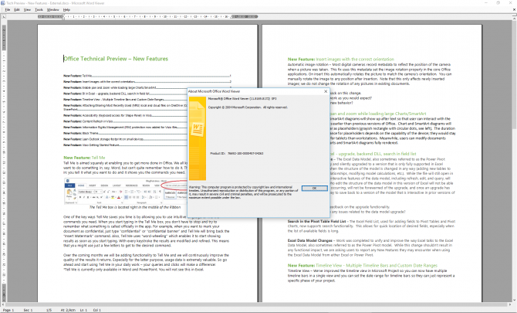The width and height of the screenshot is (517, 313).
Task: Click the vertical ruler beside the page
Action: click(4, 162)
